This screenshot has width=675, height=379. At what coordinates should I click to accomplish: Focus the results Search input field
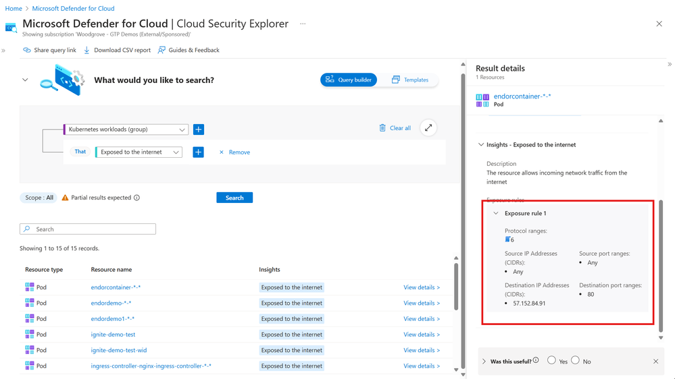click(88, 229)
